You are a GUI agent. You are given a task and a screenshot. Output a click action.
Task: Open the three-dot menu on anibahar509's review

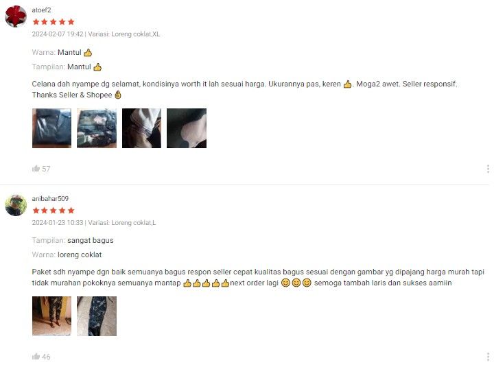click(488, 357)
